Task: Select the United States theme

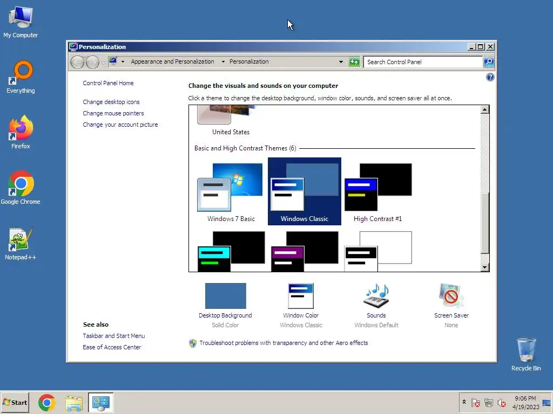Action: (231, 120)
